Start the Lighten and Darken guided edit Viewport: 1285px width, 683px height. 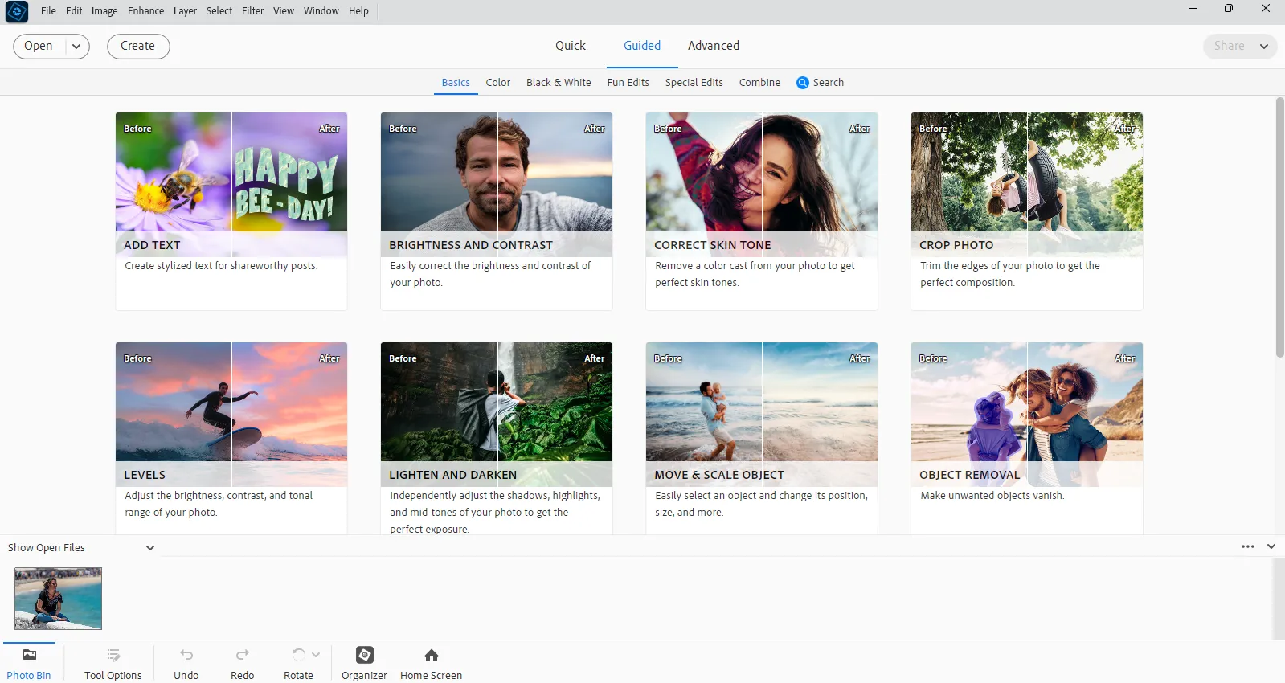497,439
